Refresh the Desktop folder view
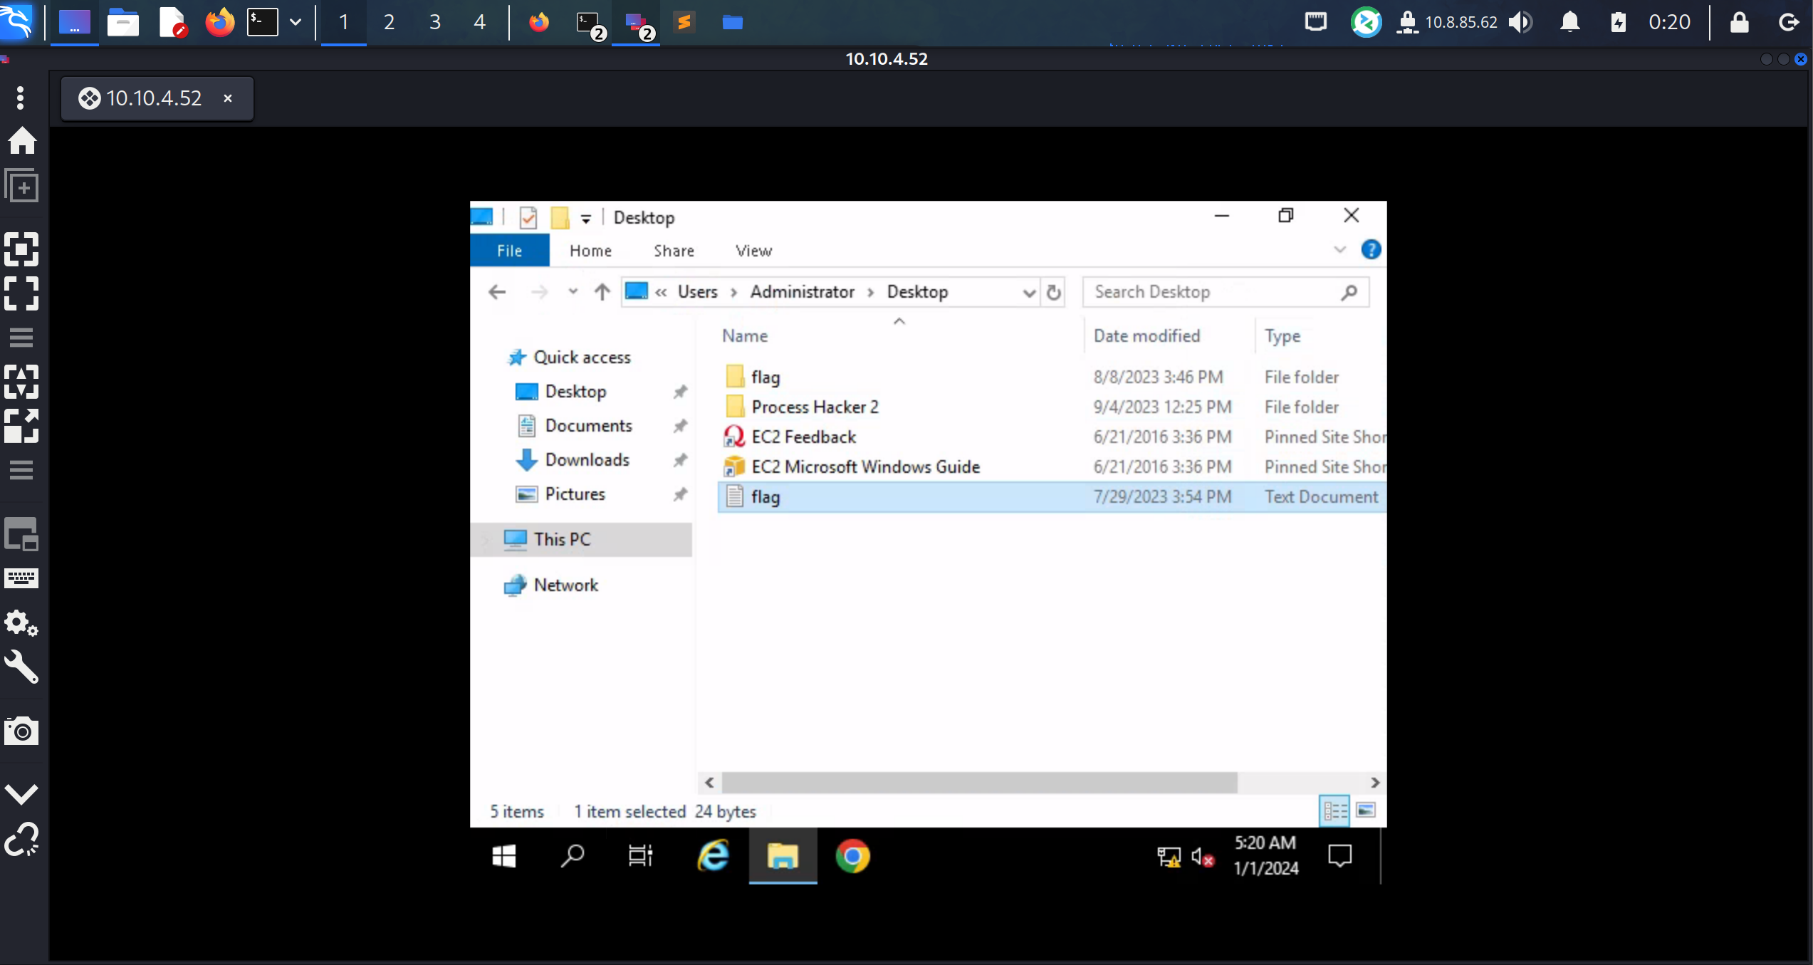1813x965 pixels. (x=1053, y=292)
